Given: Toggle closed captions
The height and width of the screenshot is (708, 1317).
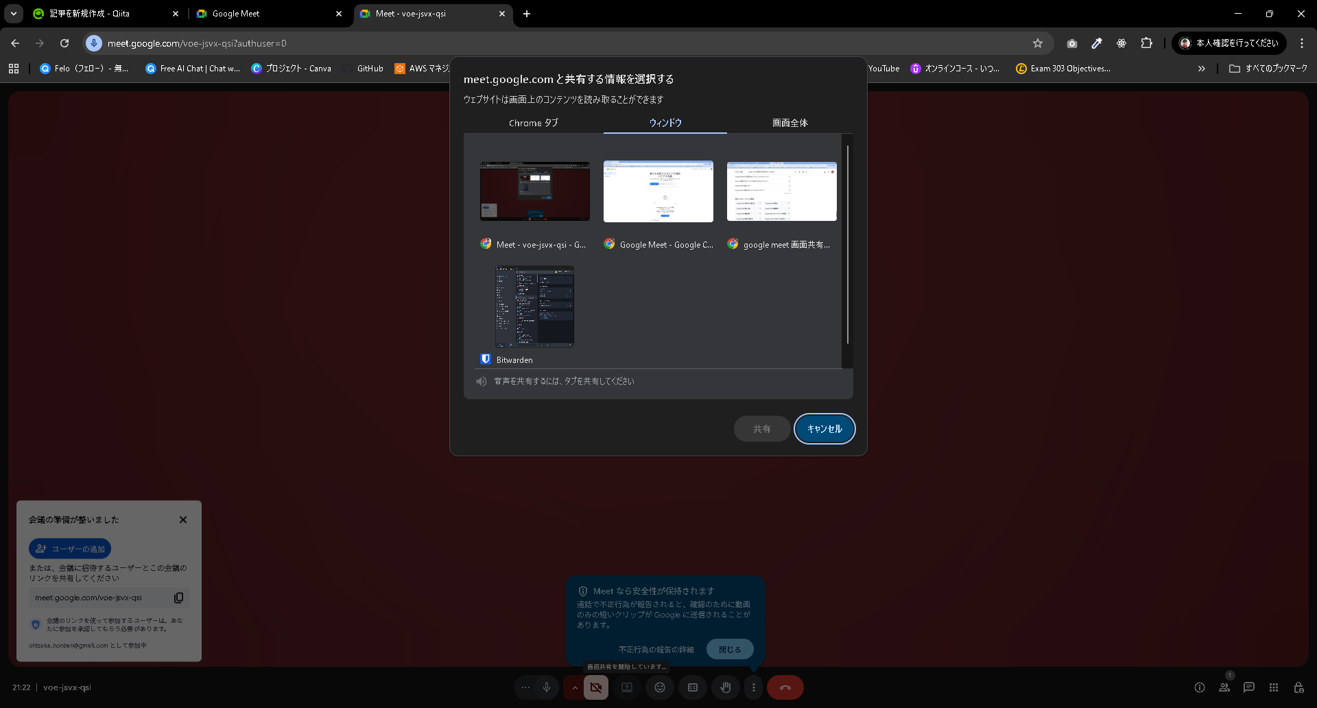Looking at the screenshot, I should pyautogui.click(x=693, y=687).
